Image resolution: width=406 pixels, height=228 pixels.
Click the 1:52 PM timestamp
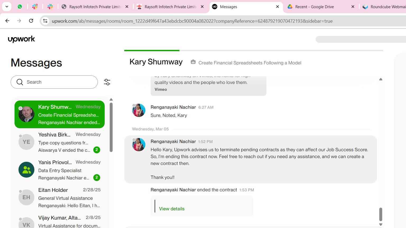tap(205, 142)
